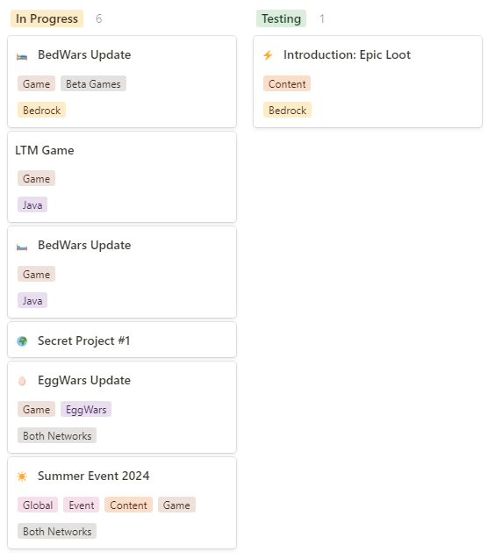Select the Testing column header
This screenshot has height=559, width=488.
(x=281, y=18)
